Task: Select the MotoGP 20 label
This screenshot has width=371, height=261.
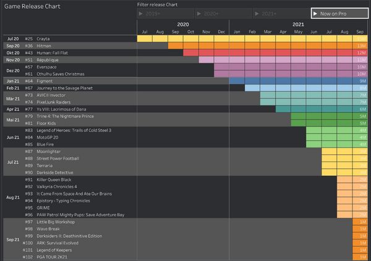Action: point(48,137)
